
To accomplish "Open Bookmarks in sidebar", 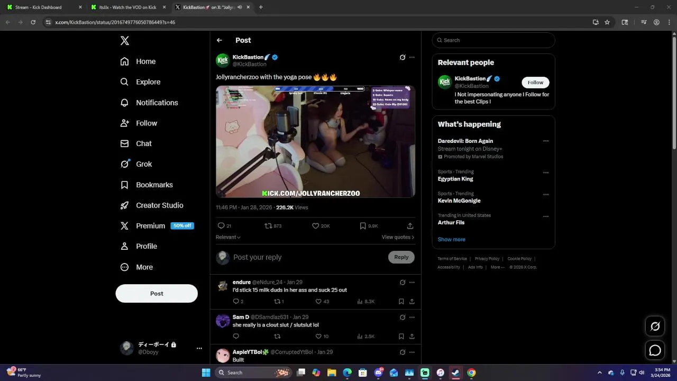I will tap(147, 185).
